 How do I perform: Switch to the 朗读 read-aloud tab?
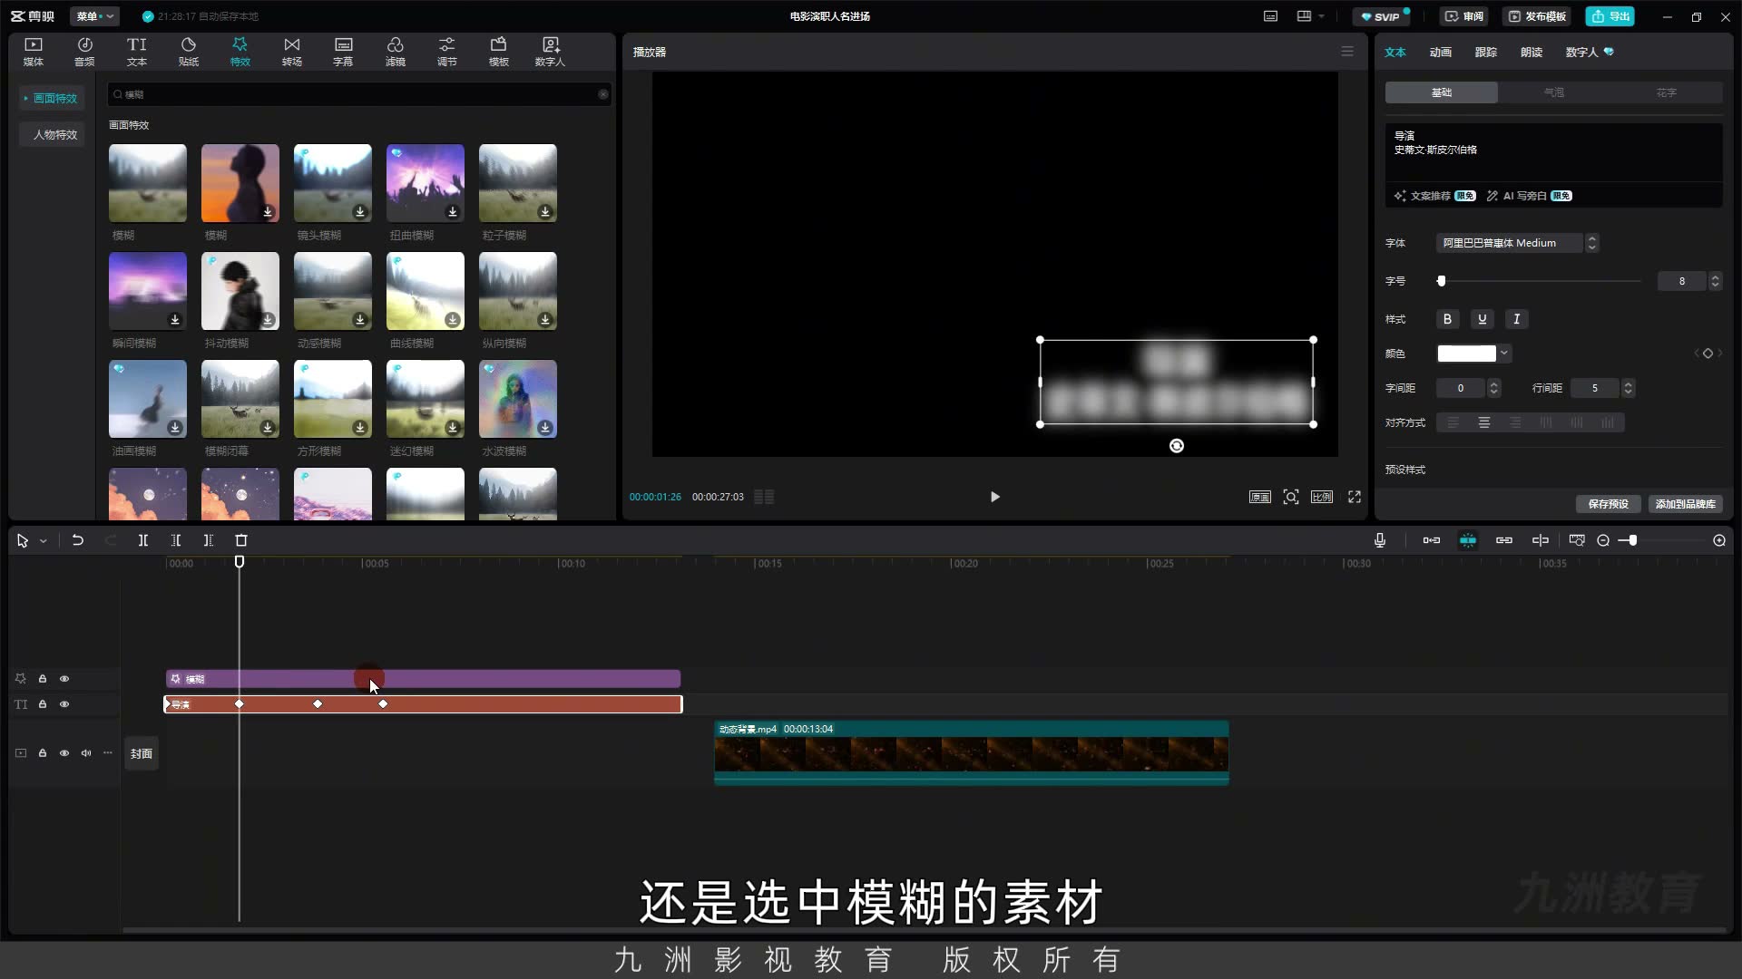(1532, 53)
